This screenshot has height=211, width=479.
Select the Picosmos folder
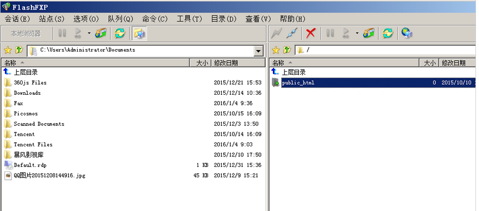pyautogui.click(x=26, y=114)
